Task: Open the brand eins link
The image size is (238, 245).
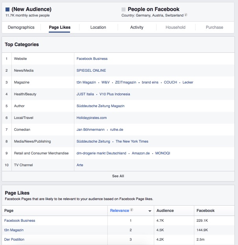Action: click(150, 82)
